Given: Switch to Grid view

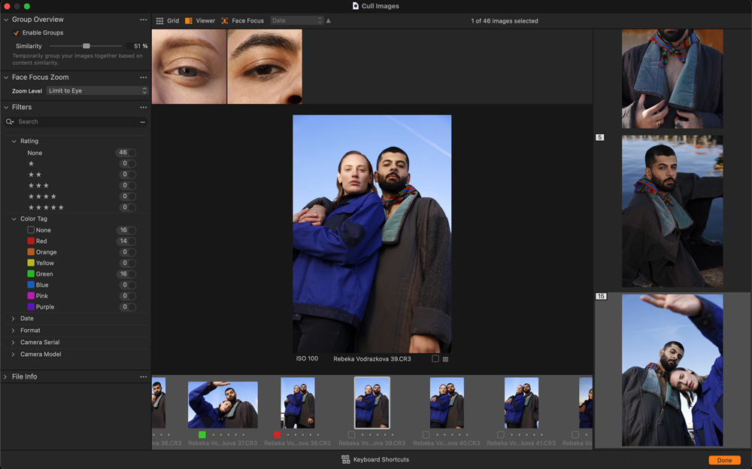Looking at the screenshot, I should click(167, 21).
